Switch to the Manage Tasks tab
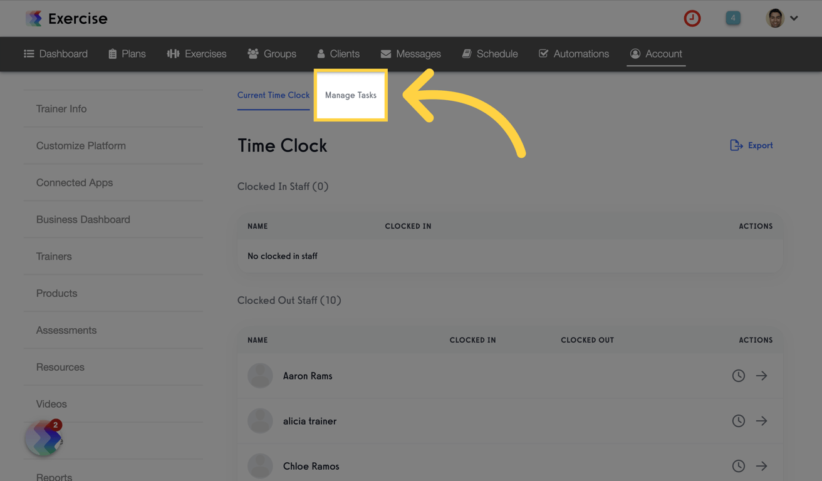Viewport: 822px width, 481px height. 351,95
